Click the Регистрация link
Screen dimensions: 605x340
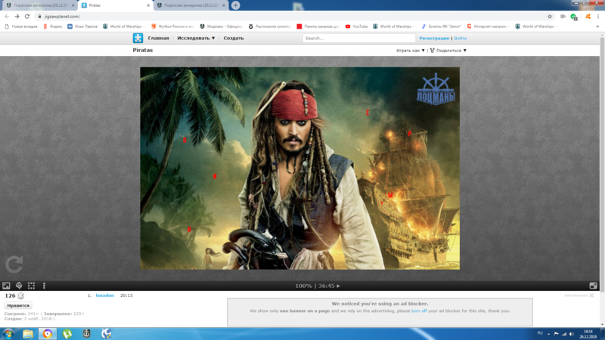click(x=434, y=38)
